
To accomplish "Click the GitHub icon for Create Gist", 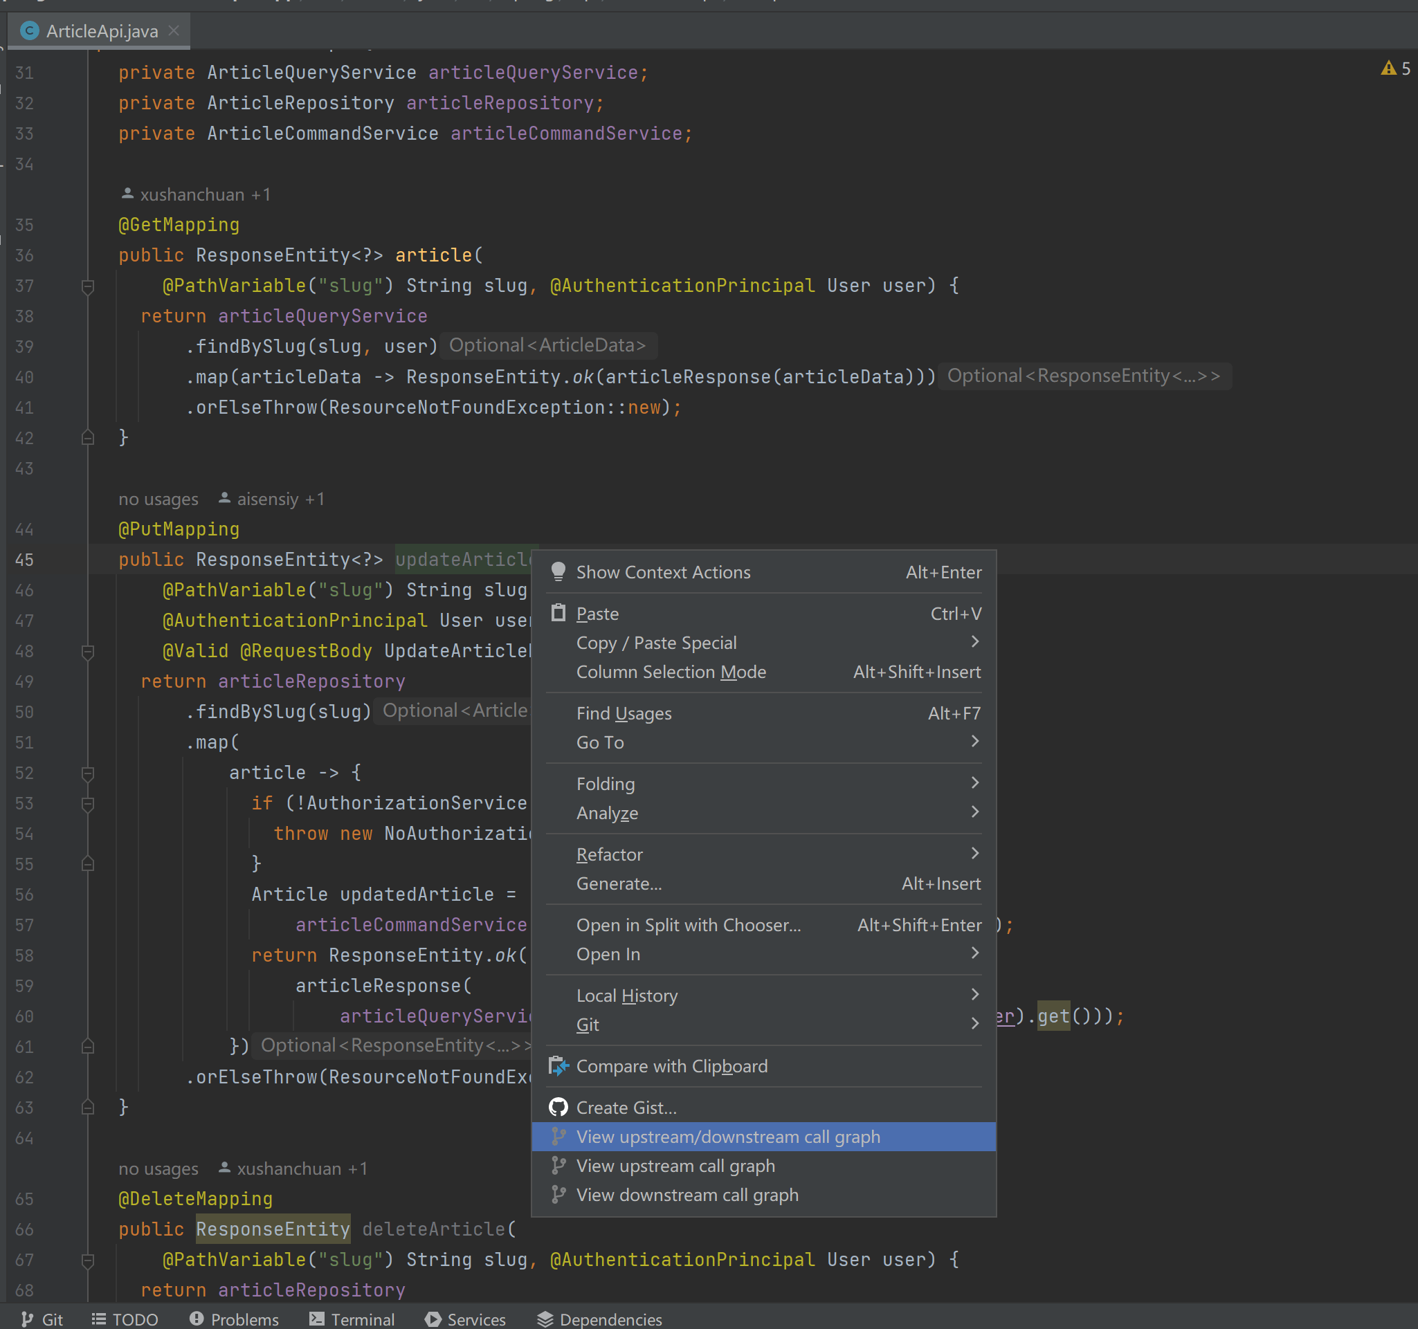I will (x=558, y=1107).
